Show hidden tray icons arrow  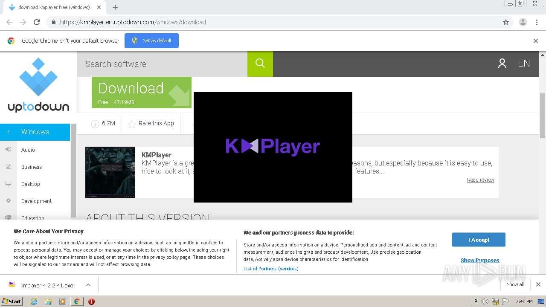[x=475, y=301]
